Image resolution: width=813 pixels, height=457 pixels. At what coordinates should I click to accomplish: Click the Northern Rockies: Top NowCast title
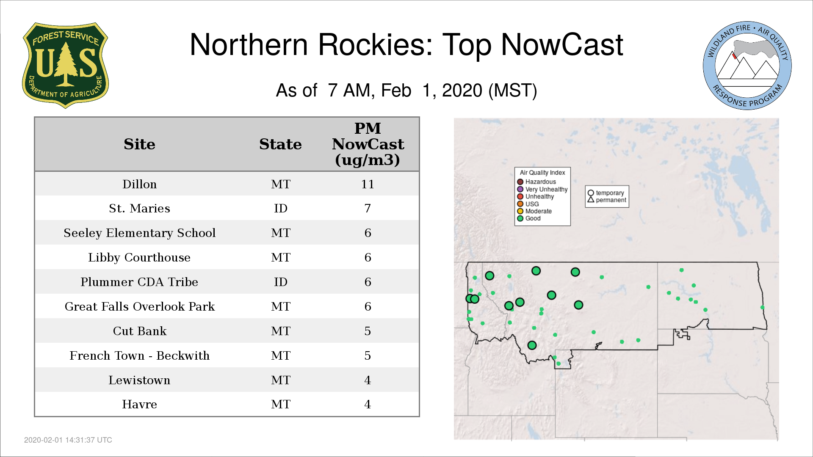click(x=406, y=45)
